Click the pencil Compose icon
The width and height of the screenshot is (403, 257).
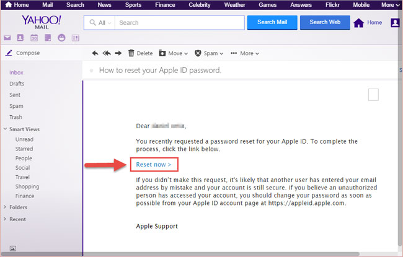(9, 53)
